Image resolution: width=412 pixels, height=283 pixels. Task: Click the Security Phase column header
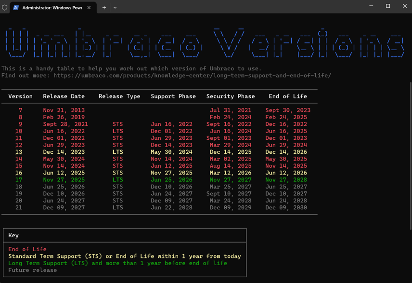pos(231,96)
